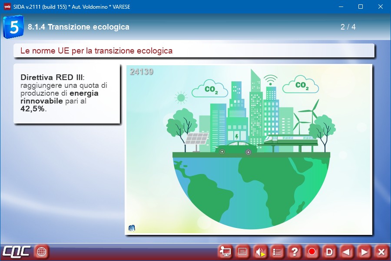
Task: Maximize the SIDA window
Action: (360, 7)
